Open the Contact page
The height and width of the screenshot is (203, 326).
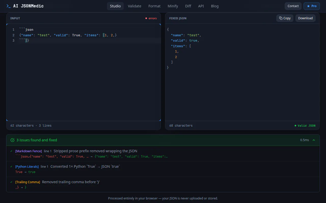[293, 6]
